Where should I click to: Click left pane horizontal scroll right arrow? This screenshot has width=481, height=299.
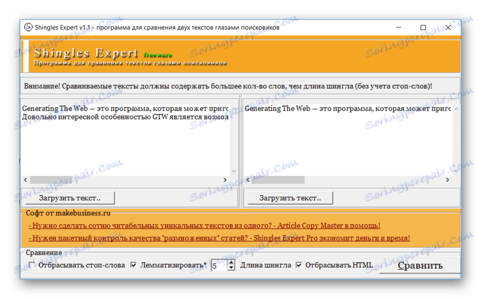pyautogui.click(x=225, y=180)
